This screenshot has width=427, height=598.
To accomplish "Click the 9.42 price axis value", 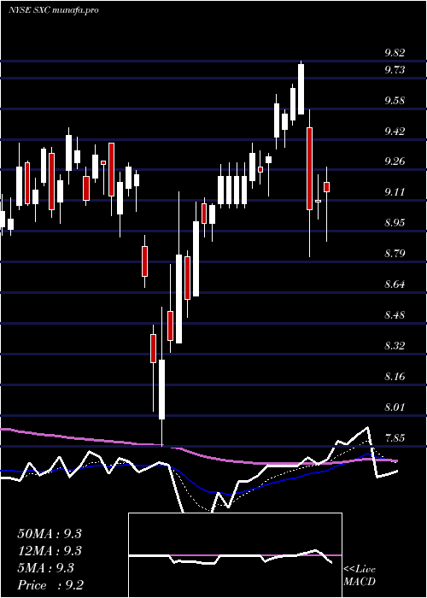I will click(x=395, y=132).
